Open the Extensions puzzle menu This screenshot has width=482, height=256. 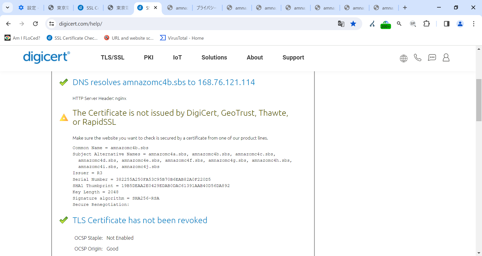427,24
